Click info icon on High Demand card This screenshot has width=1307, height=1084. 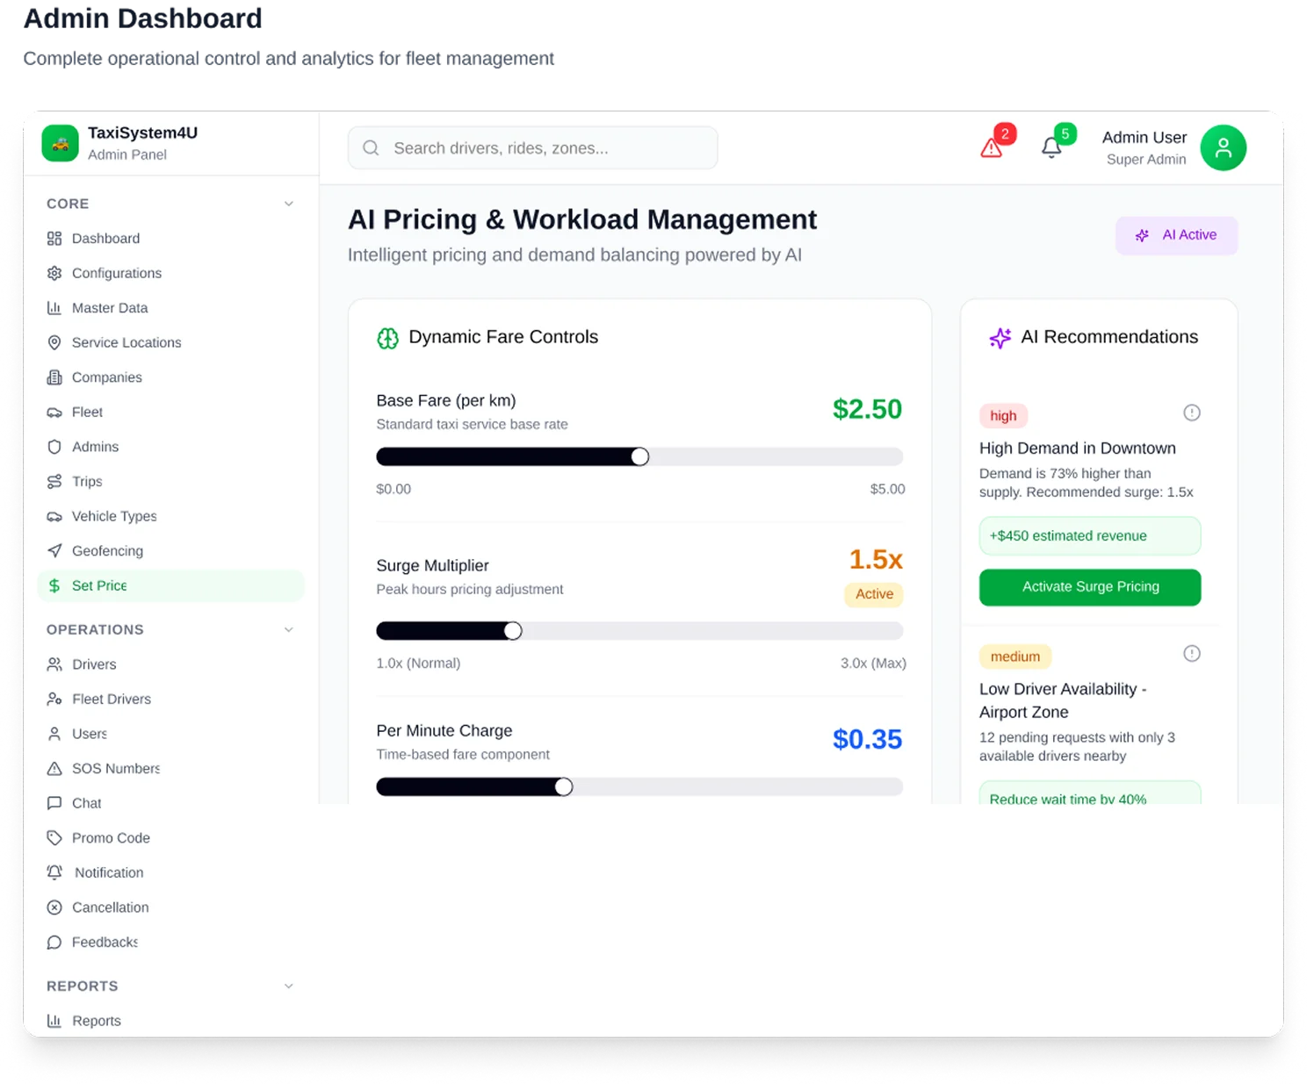tap(1191, 413)
